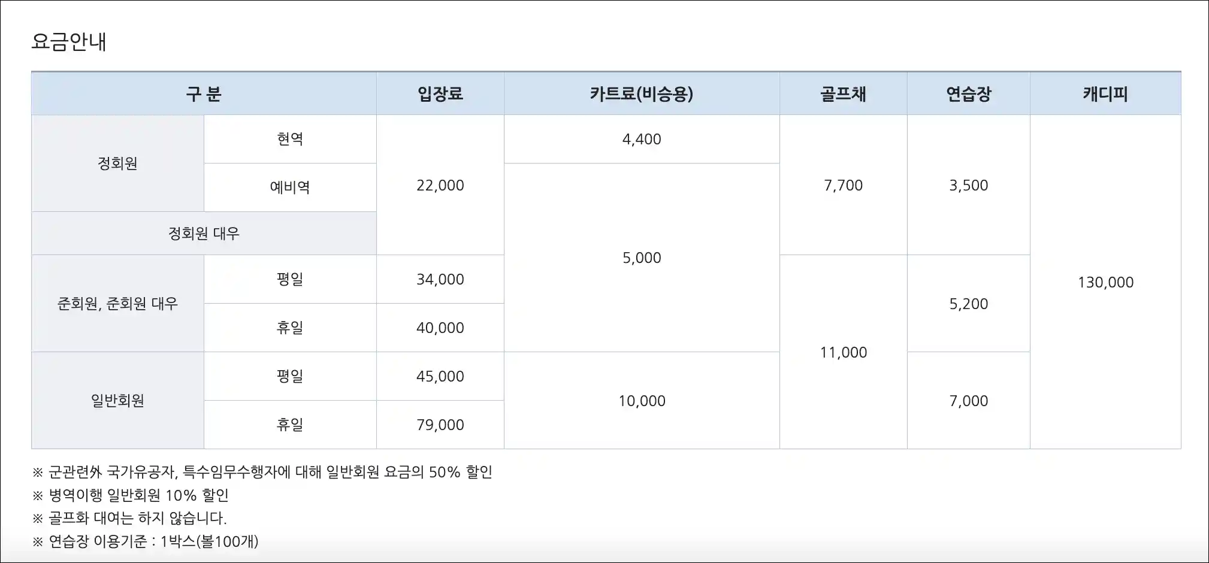Image resolution: width=1209 pixels, height=563 pixels.
Task: Click the 130,000 caddie fee cell
Action: point(1105,282)
